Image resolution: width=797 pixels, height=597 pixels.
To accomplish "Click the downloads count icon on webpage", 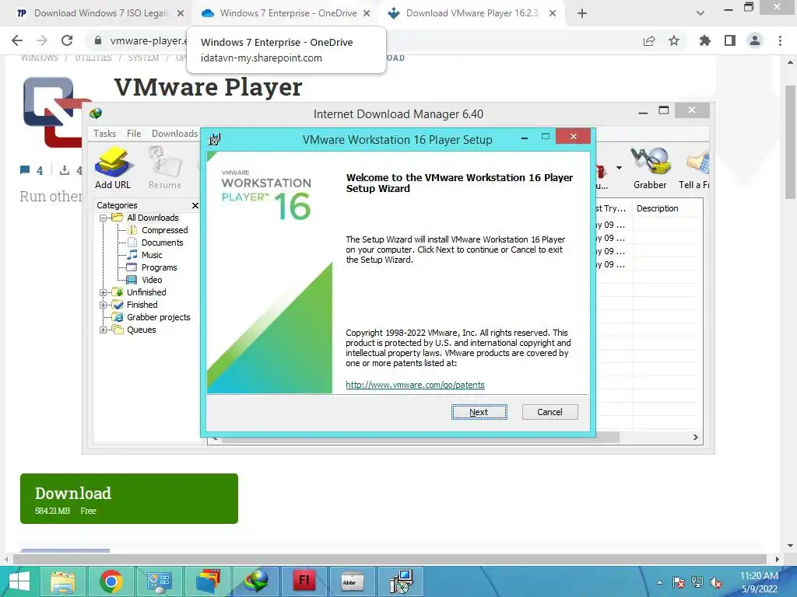I will point(65,170).
